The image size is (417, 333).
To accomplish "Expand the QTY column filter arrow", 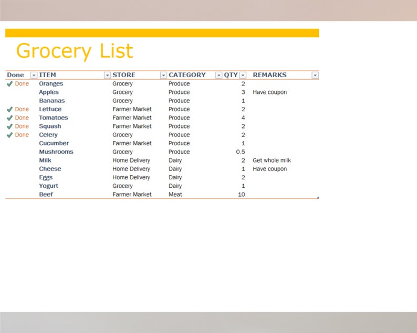I will click(x=243, y=76).
